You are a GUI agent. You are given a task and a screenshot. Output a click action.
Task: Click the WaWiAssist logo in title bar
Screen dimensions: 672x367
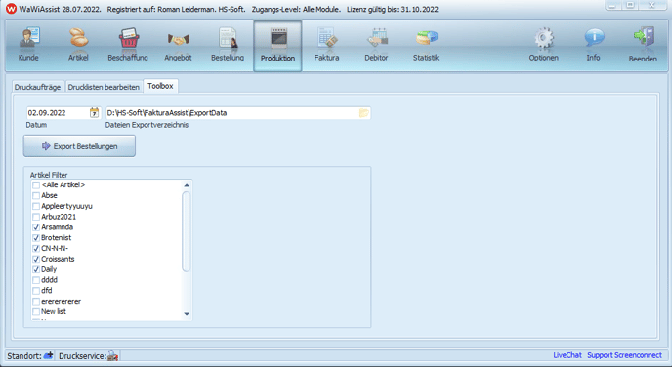click(11, 9)
